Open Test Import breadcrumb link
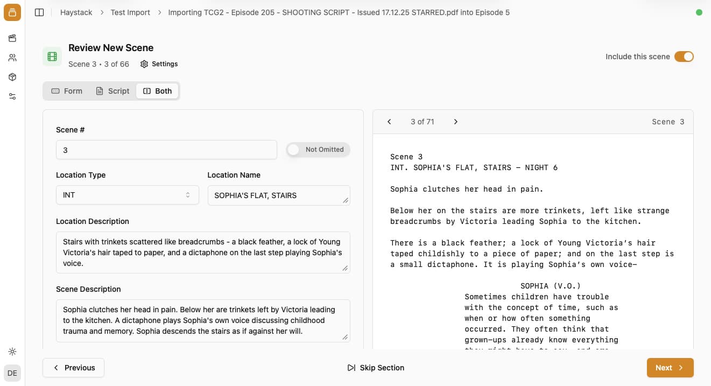The height and width of the screenshot is (386, 711). (x=130, y=12)
